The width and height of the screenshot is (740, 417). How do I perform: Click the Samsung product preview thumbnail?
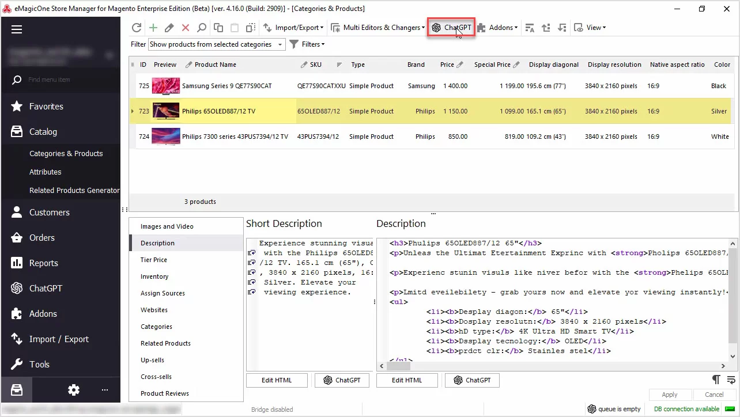click(166, 86)
